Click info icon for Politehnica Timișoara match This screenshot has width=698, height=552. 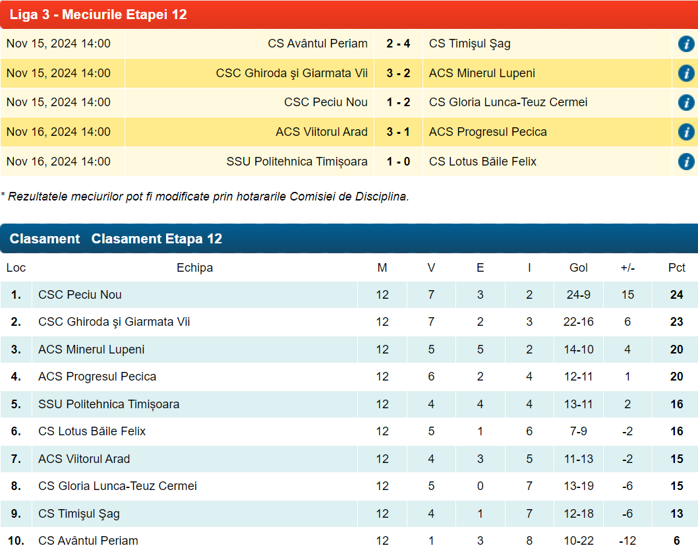[x=685, y=162]
